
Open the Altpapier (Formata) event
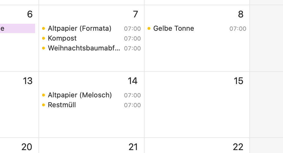pos(91,28)
